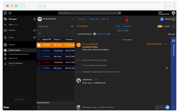Collapse the case list panel chevron
The image size is (179, 112).
click(39, 107)
